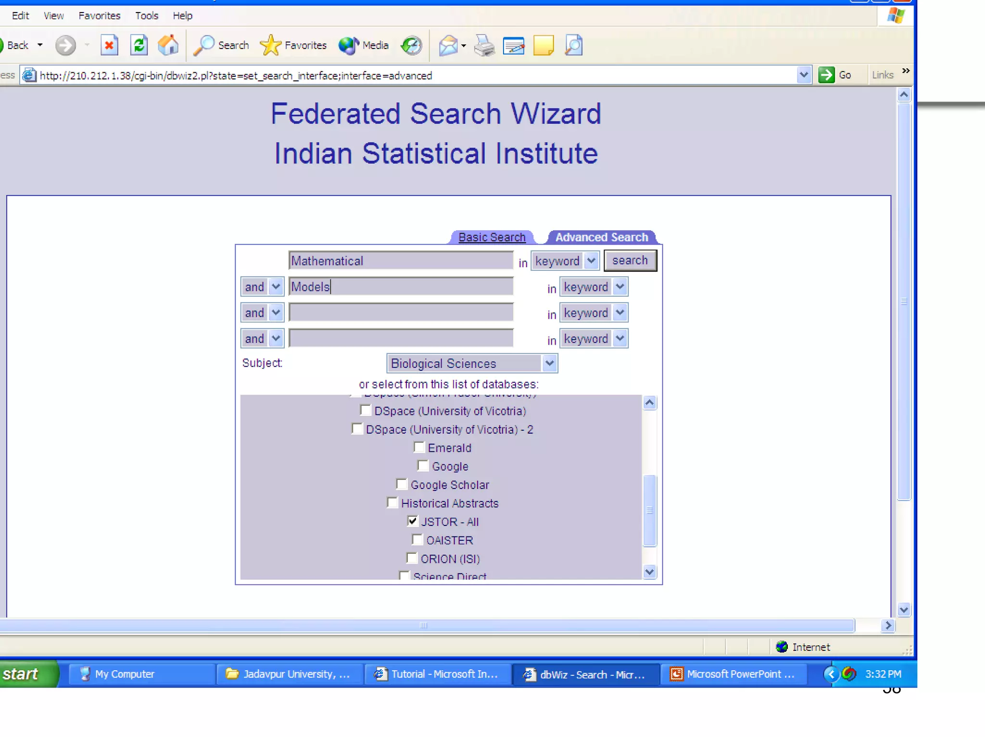Enable the Emerald database checkbox
Screen dimensions: 985x737
click(x=419, y=448)
